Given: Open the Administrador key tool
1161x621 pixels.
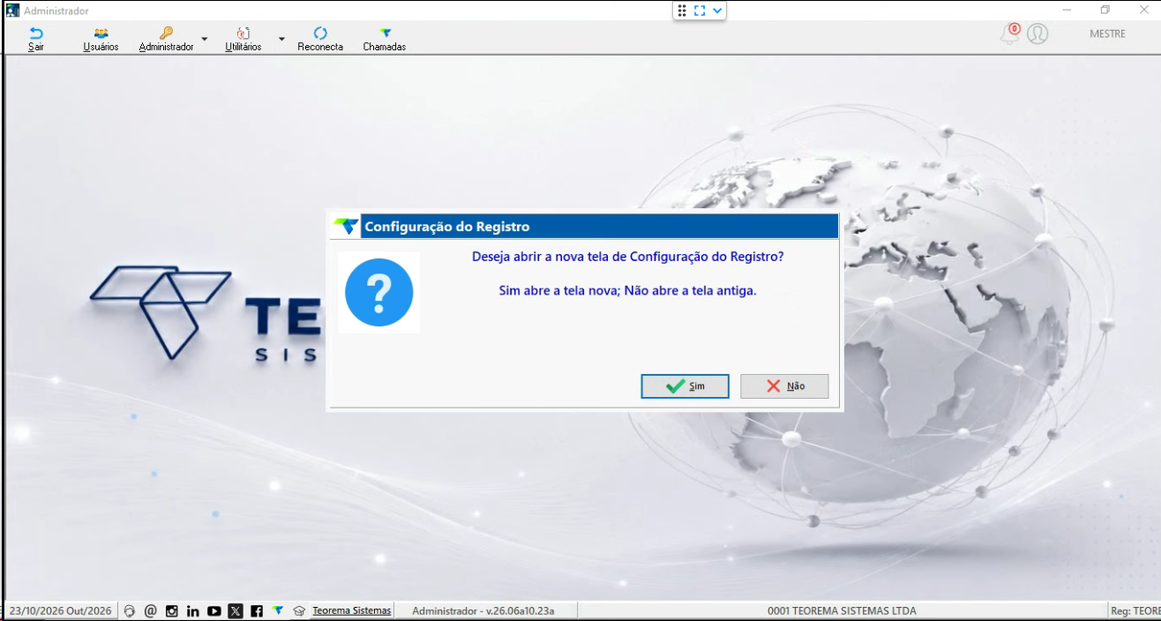Looking at the screenshot, I should click(166, 39).
